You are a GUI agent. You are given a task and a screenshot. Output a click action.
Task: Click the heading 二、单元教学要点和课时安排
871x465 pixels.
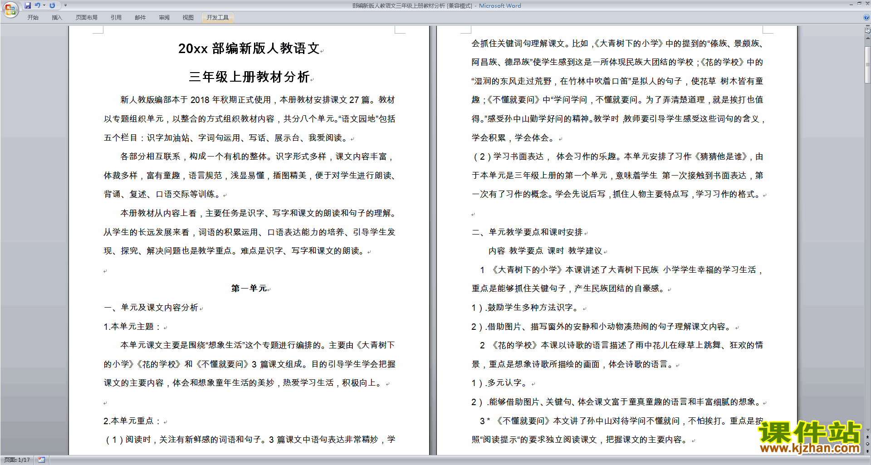tap(527, 232)
